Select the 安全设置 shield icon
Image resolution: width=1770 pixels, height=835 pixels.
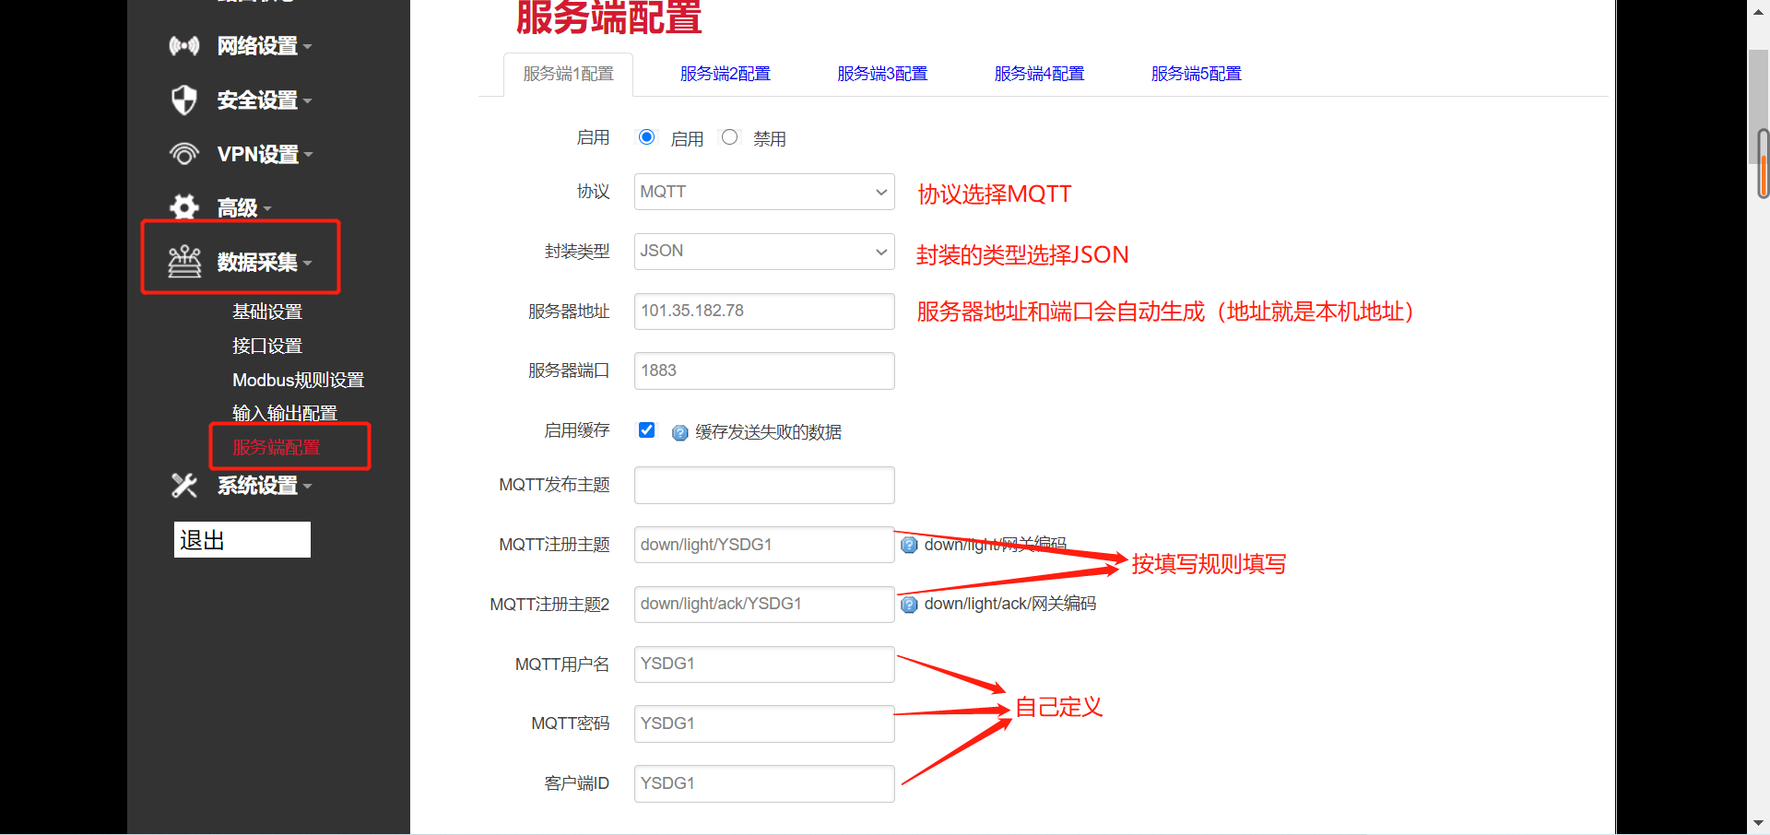click(184, 100)
